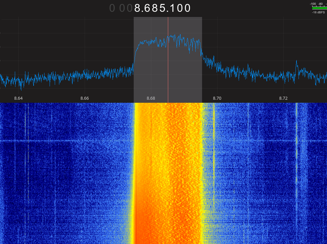327x244 pixels.
Task: Click the -100 mark on the signal meter scale
Action: tap(313, 4)
